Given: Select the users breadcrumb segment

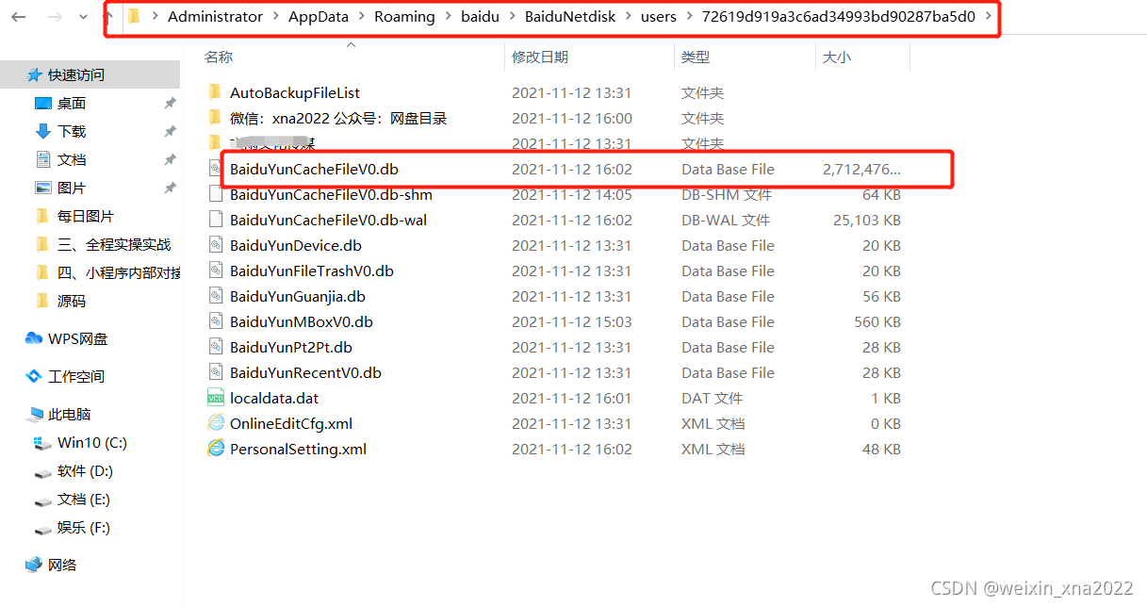Looking at the screenshot, I should click(x=659, y=16).
